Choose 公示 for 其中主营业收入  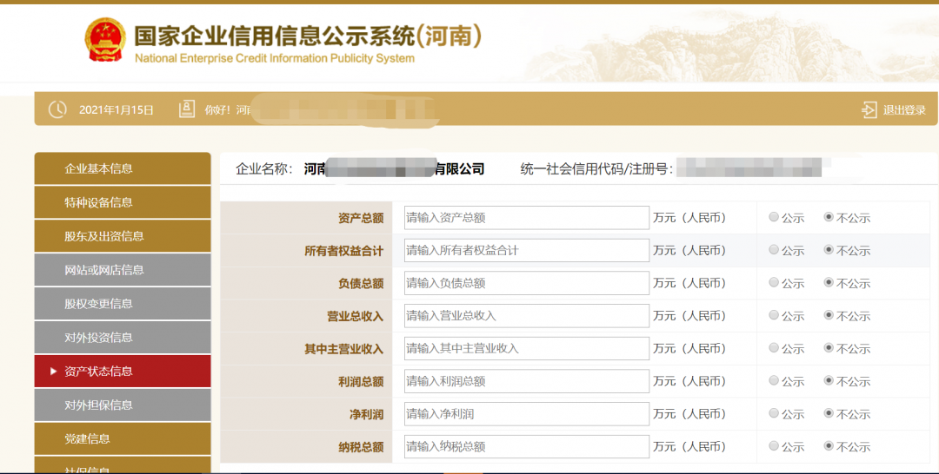click(774, 348)
